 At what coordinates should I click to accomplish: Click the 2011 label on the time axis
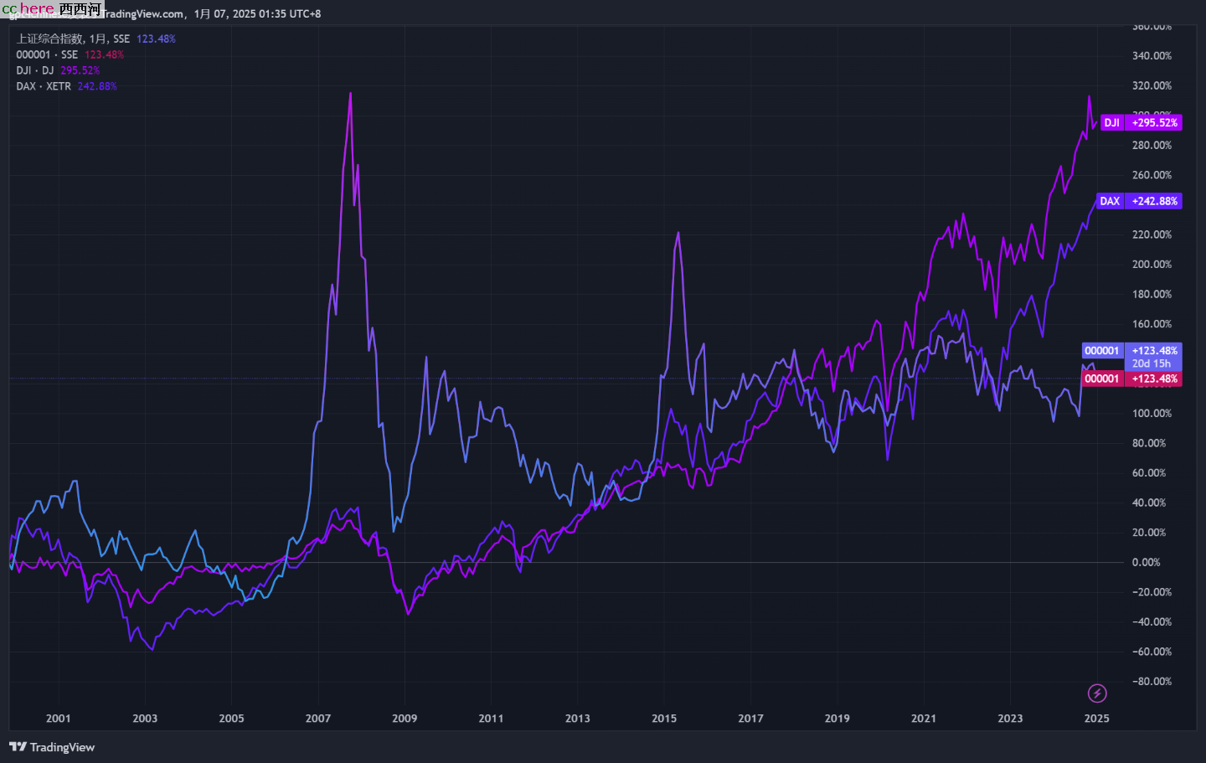[491, 718]
